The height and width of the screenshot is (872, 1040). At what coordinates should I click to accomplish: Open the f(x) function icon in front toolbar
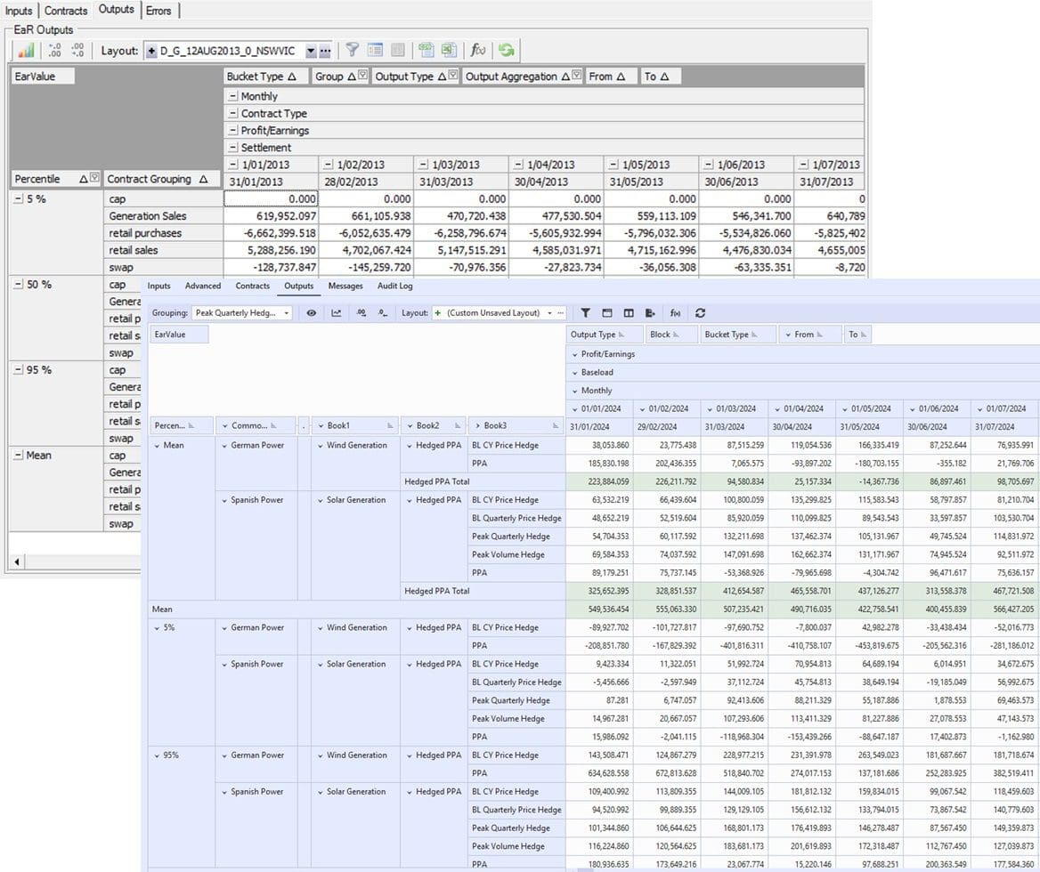(675, 312)
